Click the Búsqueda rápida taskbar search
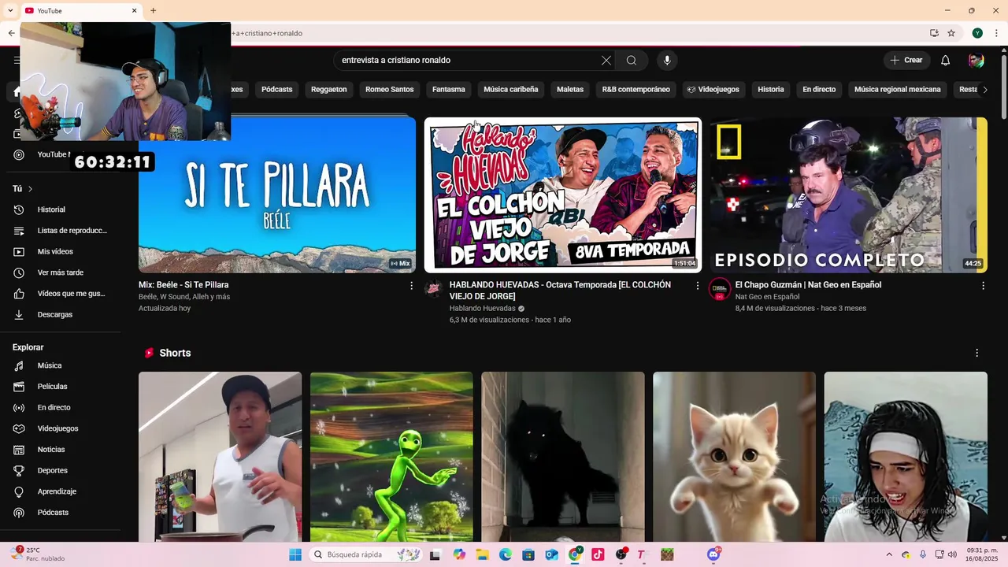 (x=366, y=555)
